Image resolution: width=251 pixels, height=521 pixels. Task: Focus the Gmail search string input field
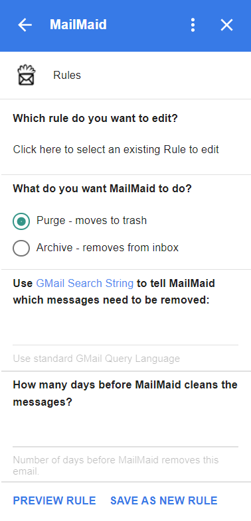point(126,332)
